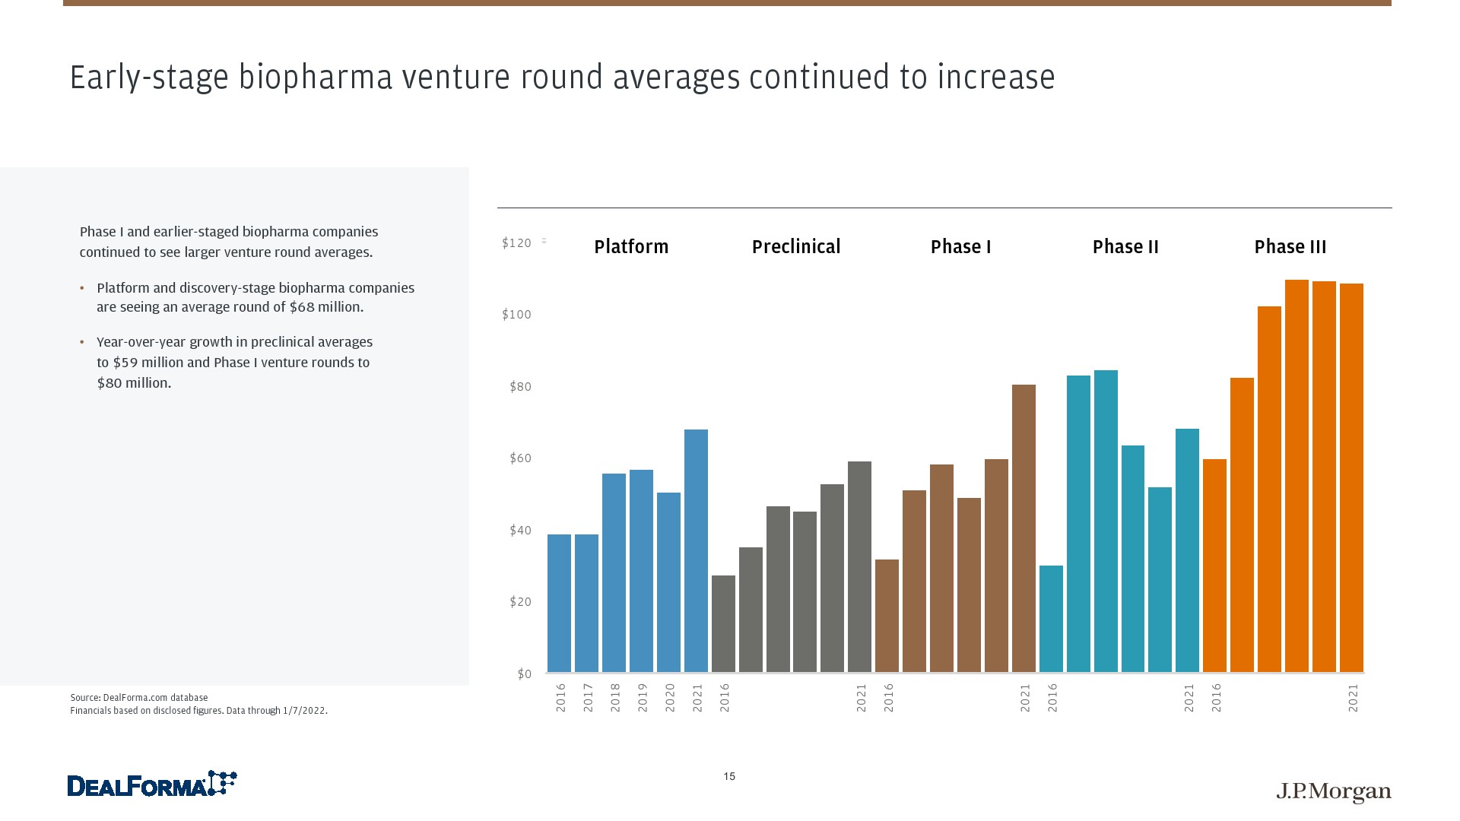This screenshot has width=1460, height=821.
Task: Click the 2018 year label on the axis
Action: pyautogui.click(x=615, y=697)
